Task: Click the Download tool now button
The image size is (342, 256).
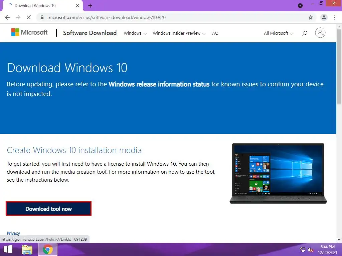Action: [48, 209]
